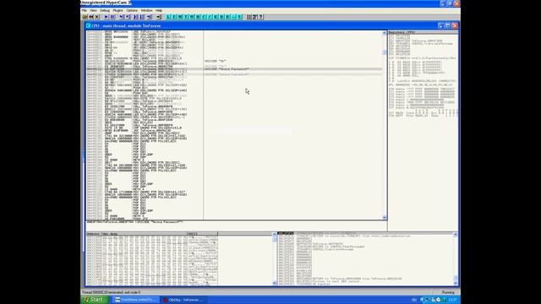Image resolution: width=541 pixels, height=304 pixels.
Task: Open the Debug menu
Action: 105,11
